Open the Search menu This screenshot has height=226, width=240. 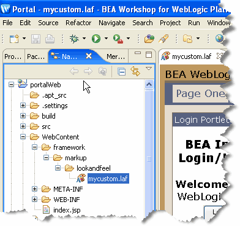(x=143, y=23)
